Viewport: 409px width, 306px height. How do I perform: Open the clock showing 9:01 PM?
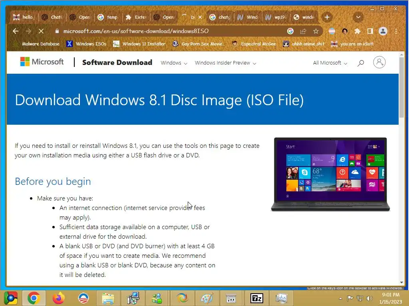(391, 298)
